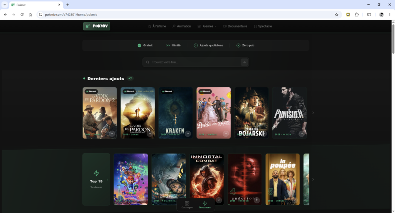Click the POKMIV logo button

96,26
